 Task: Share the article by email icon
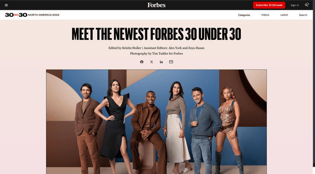coord(171,62)
